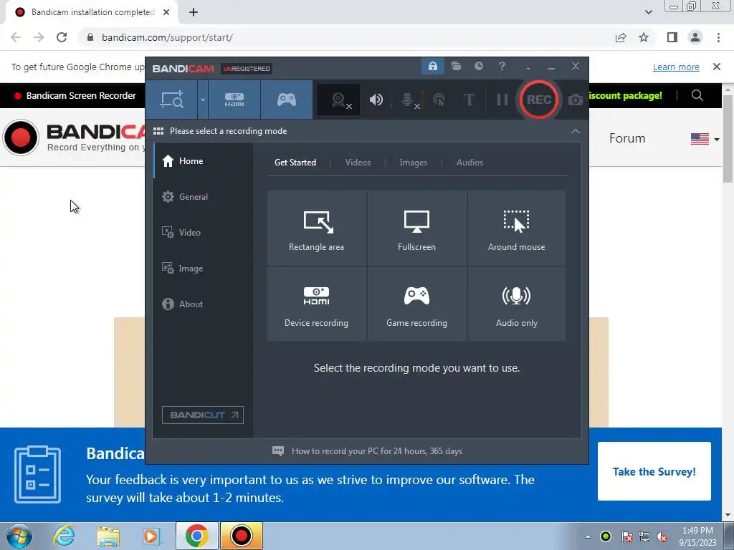Toggle the webcam overlay icon
734x550 pixels.
339,100
